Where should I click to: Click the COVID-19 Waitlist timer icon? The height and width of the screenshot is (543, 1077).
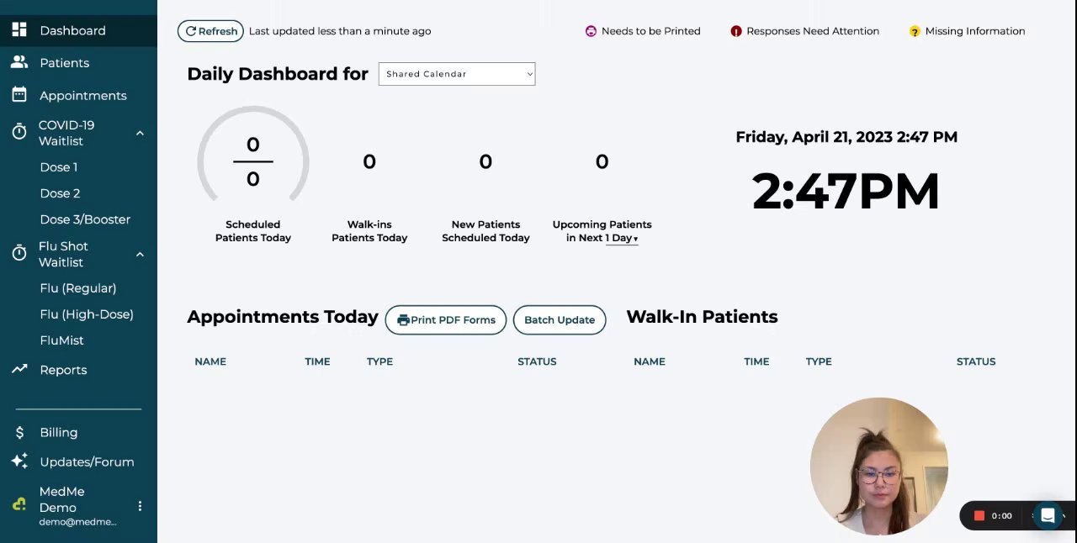[19, 132]
